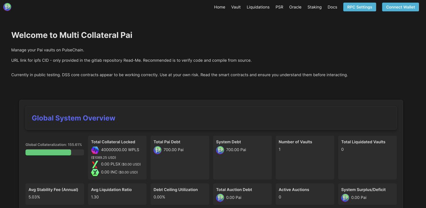Click the 1.30 liquidation ratio value
This screenshot has height=208, width=426.
click(x=95, y=197)
